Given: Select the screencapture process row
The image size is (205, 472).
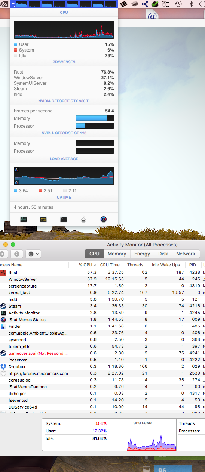Looking at the screenshot, I should point(102,286).
